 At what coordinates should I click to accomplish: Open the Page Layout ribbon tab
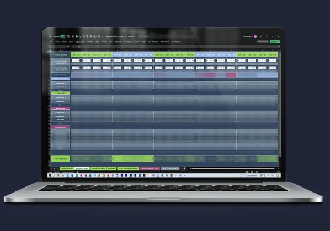(79, 42)
